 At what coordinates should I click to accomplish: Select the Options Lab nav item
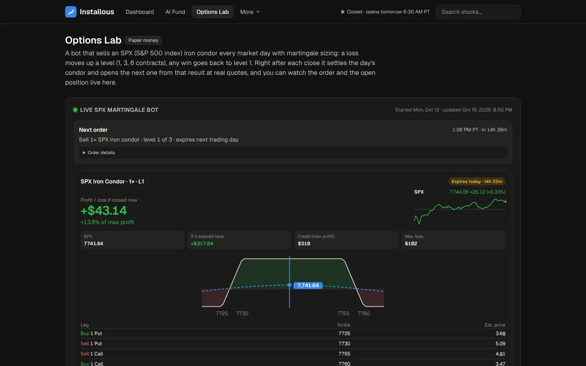(x=212, y=12)
